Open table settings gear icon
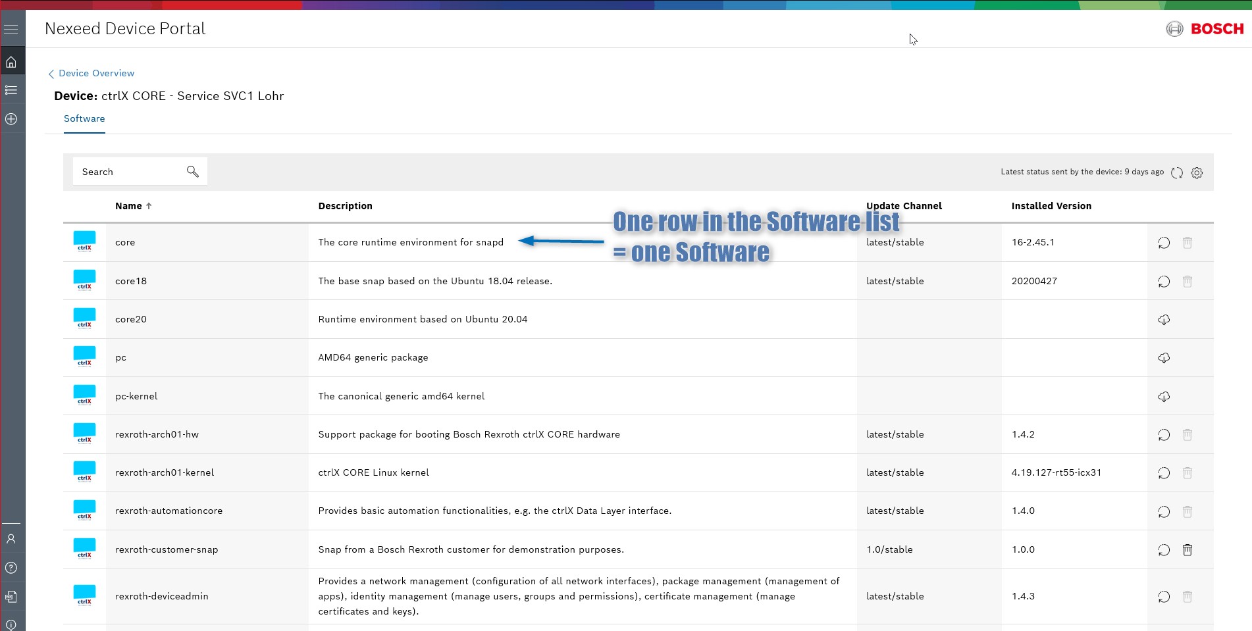 click(x=1197, y=172)
